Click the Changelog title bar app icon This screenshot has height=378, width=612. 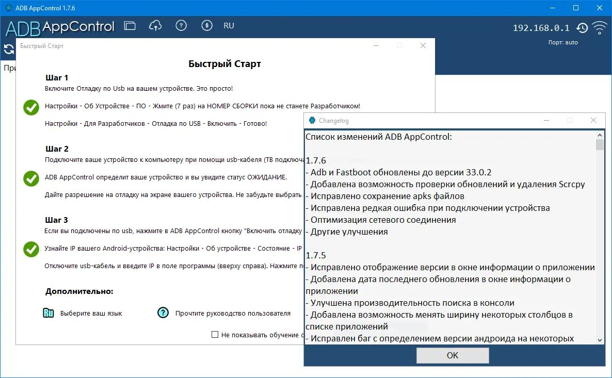coord(312,120)
